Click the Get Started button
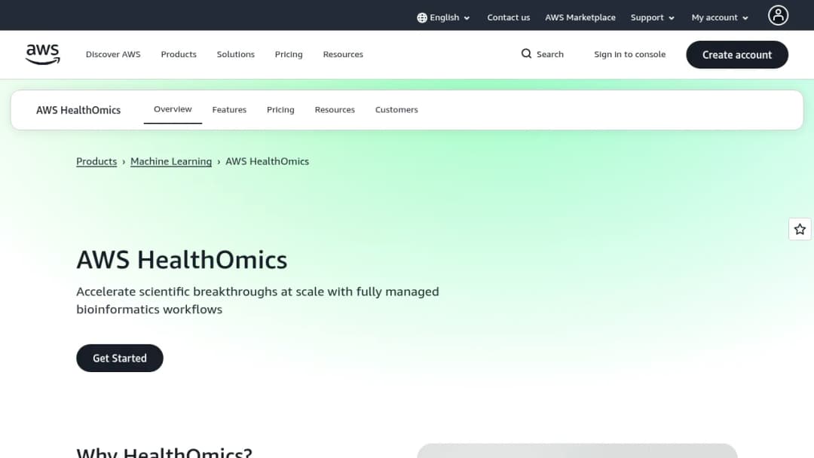 pos(120,358)
